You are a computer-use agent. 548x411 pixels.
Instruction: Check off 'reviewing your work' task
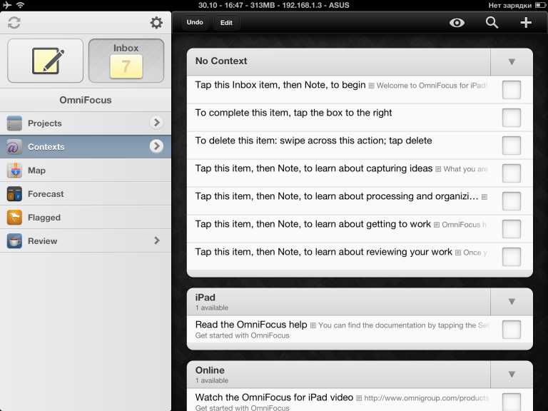[x=512, y=257]
